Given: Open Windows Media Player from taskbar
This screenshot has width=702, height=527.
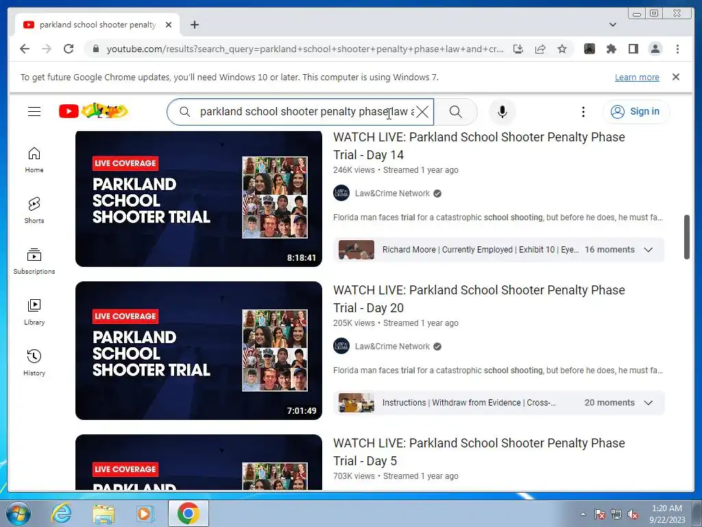Looking at the screenshot, I should [144, 514].
